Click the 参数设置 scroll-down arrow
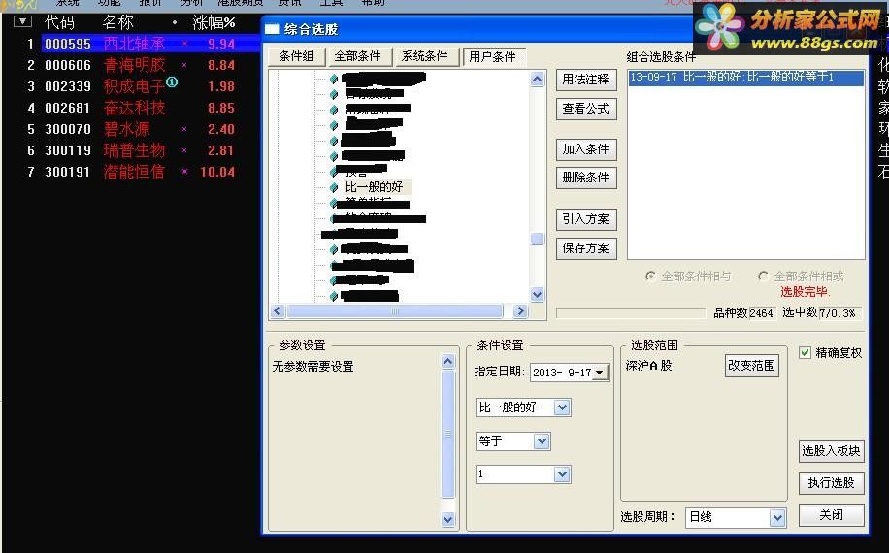 point(448,519)
